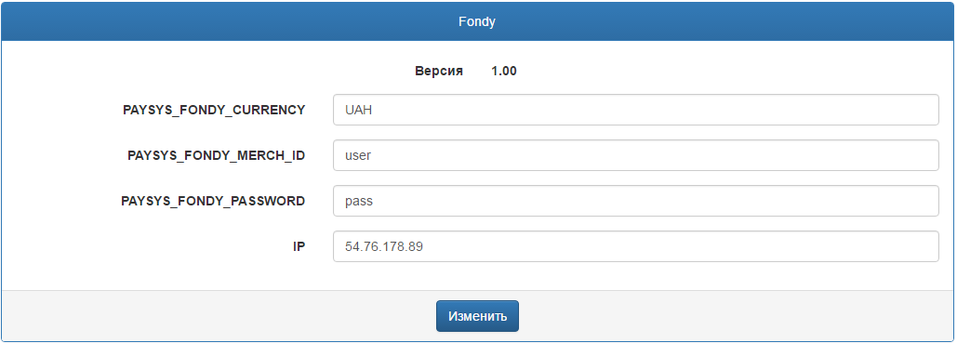Focus the PAYSYS_FONDY_MERCH_ID text box

[x=635, y=155]
